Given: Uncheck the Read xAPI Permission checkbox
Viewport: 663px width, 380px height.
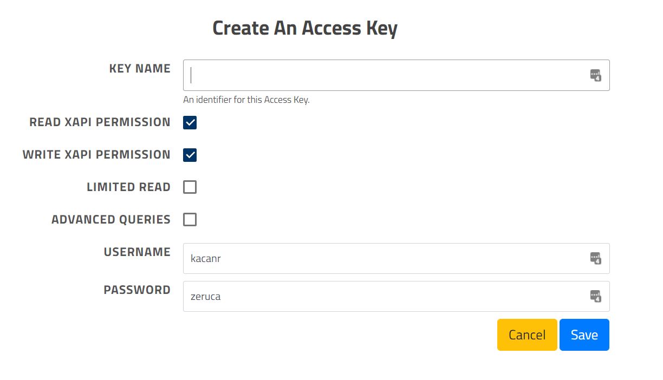Looking at the screenshot, I should (190, 122).
